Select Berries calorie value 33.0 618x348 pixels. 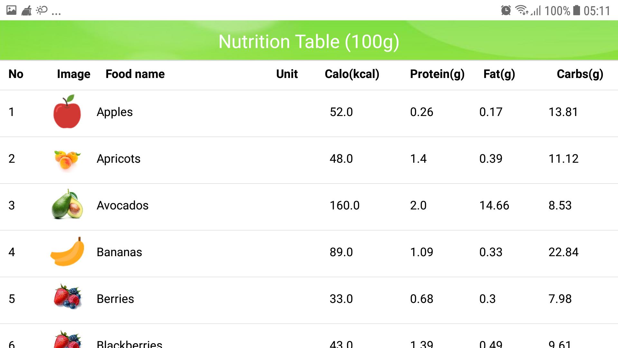[341, 299]
